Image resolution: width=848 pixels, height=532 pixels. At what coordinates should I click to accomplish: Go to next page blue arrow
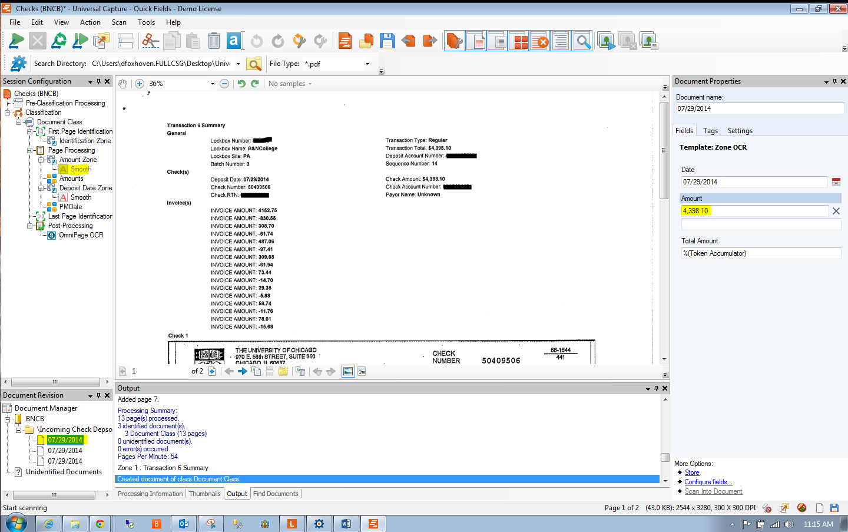pos(242,371)
